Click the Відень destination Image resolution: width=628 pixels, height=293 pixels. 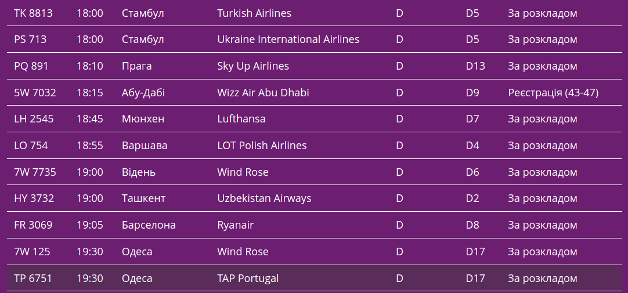[139, 172]
